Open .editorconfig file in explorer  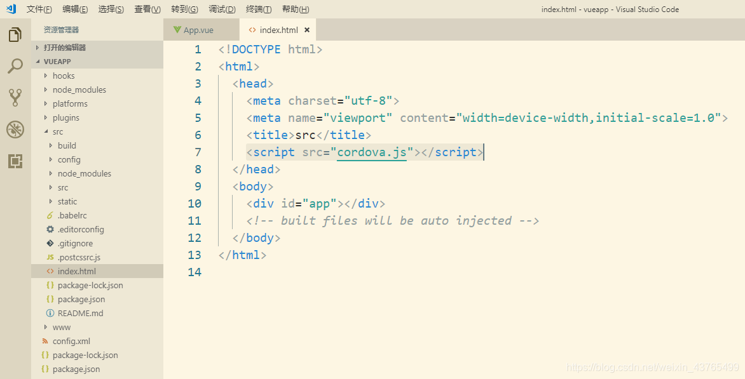tap(97, 229)
